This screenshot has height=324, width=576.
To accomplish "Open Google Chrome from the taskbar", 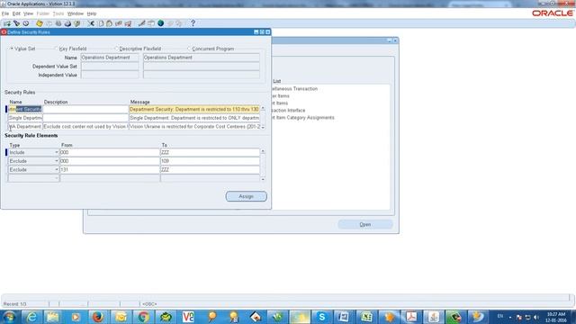I will [x=143, y=317].
